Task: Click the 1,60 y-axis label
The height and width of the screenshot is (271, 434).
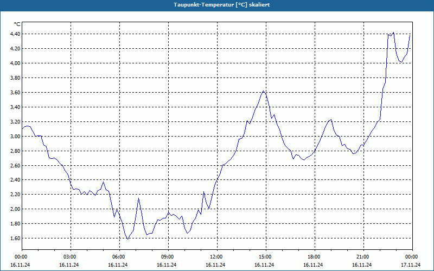Action: coord(15,238)
